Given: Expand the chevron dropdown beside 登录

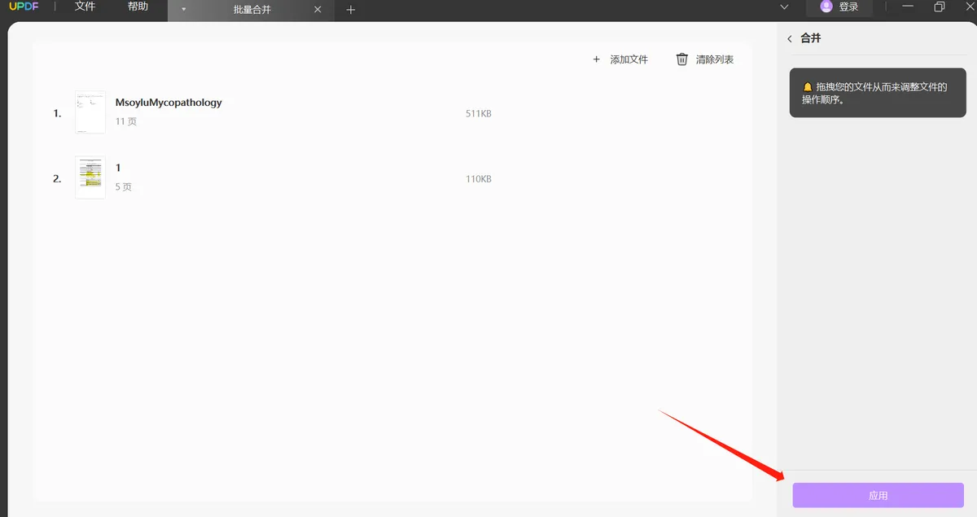Looking at the screenshot, I should [x=784, y=7].
